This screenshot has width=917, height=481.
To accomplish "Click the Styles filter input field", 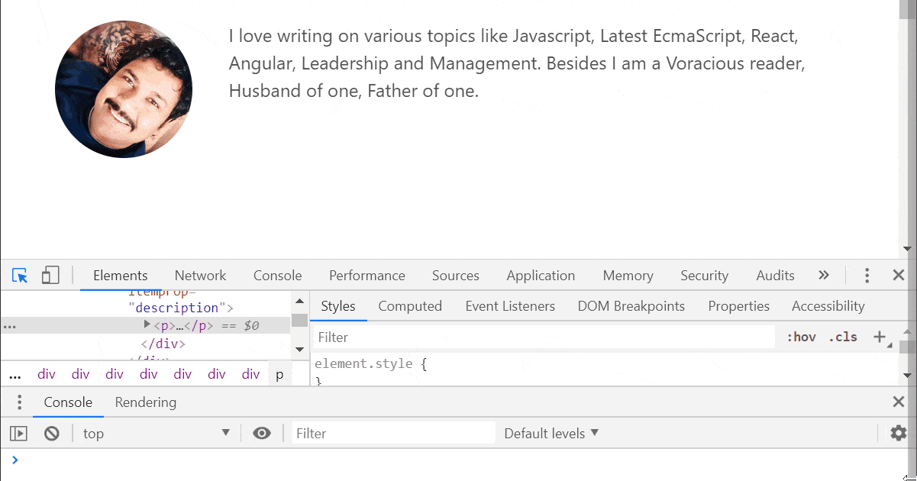I will [544, 337].
